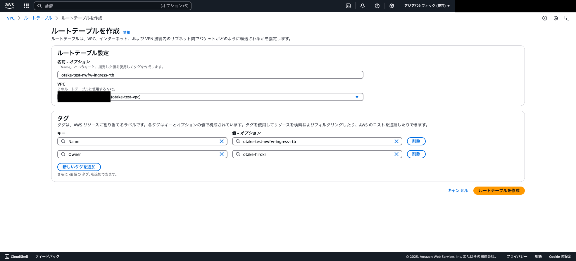The width and height of the screenshot is (576, 261).
Task: Click the orange ルートテーブルを作成 button
Action: (x=499, y=191)
